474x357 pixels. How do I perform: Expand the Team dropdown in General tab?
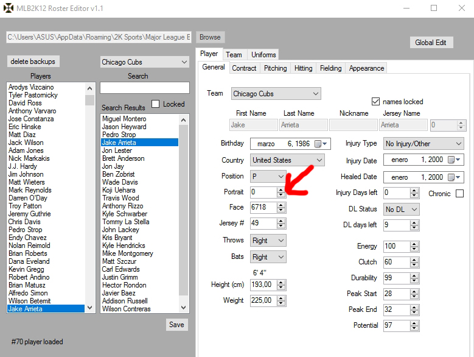pos(276,93)
